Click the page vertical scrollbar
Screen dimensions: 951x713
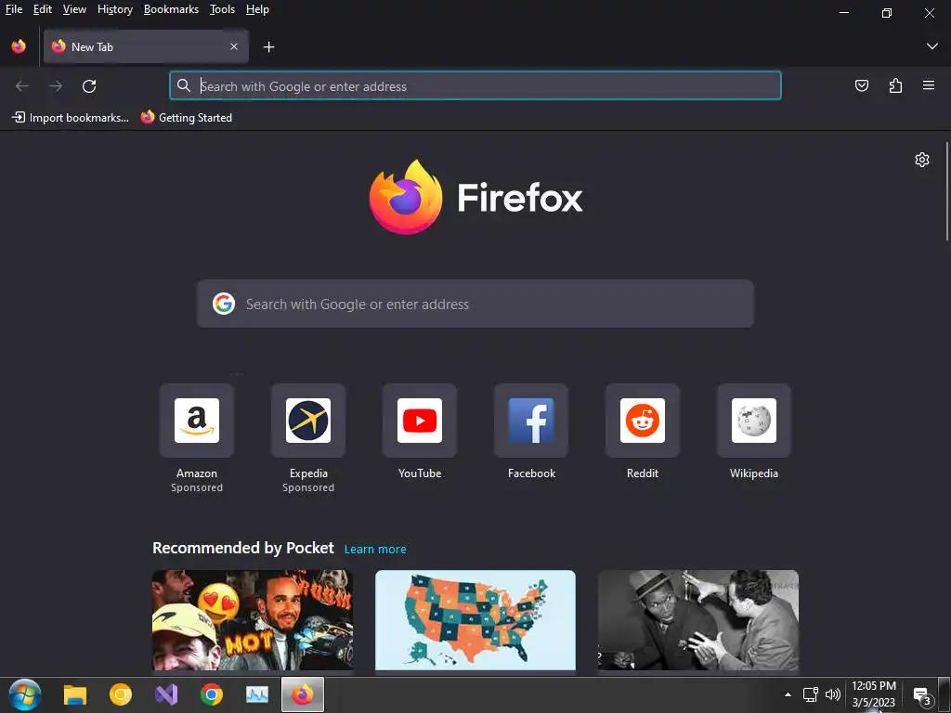946,191
